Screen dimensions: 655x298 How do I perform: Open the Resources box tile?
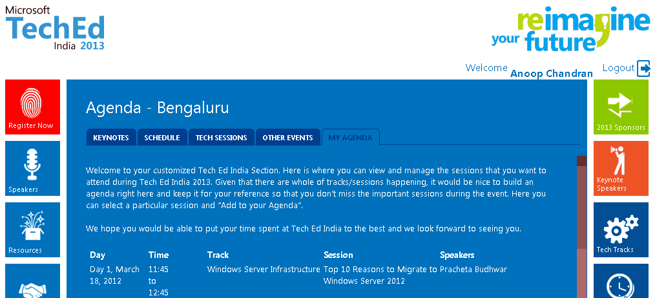click(32, 230)
